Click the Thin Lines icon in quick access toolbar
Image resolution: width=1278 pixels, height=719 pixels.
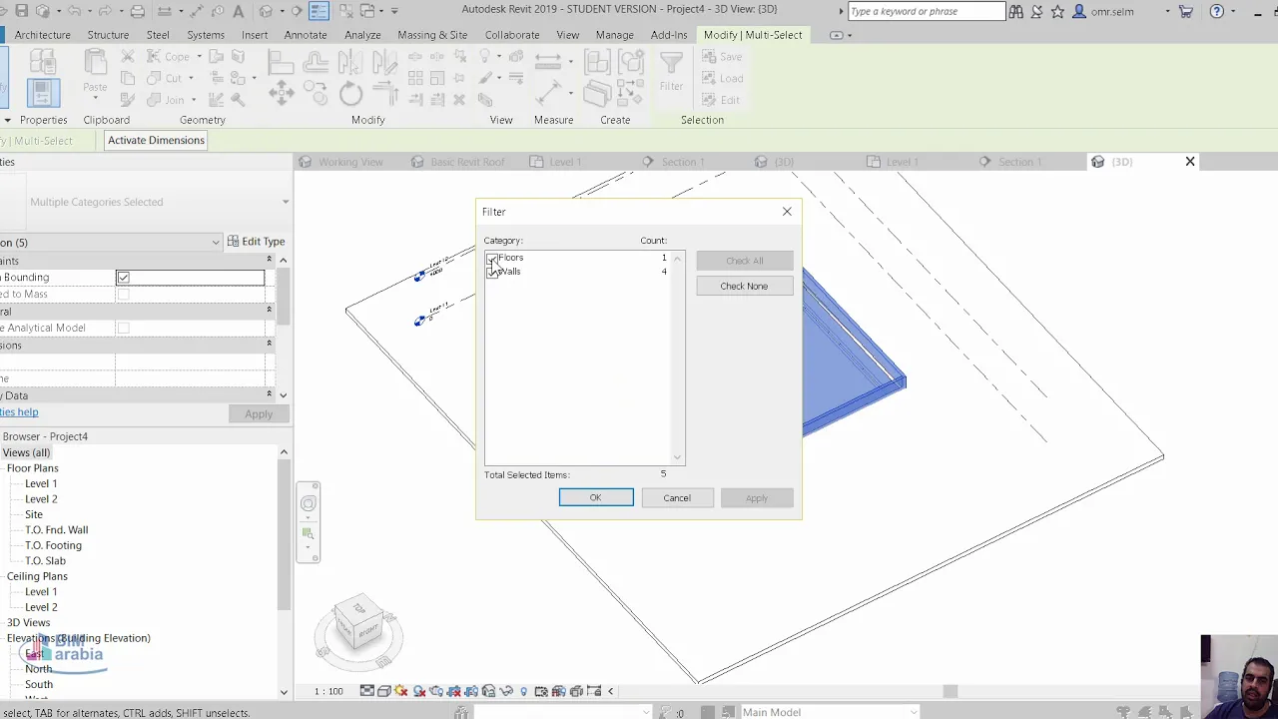click(319, 11)
